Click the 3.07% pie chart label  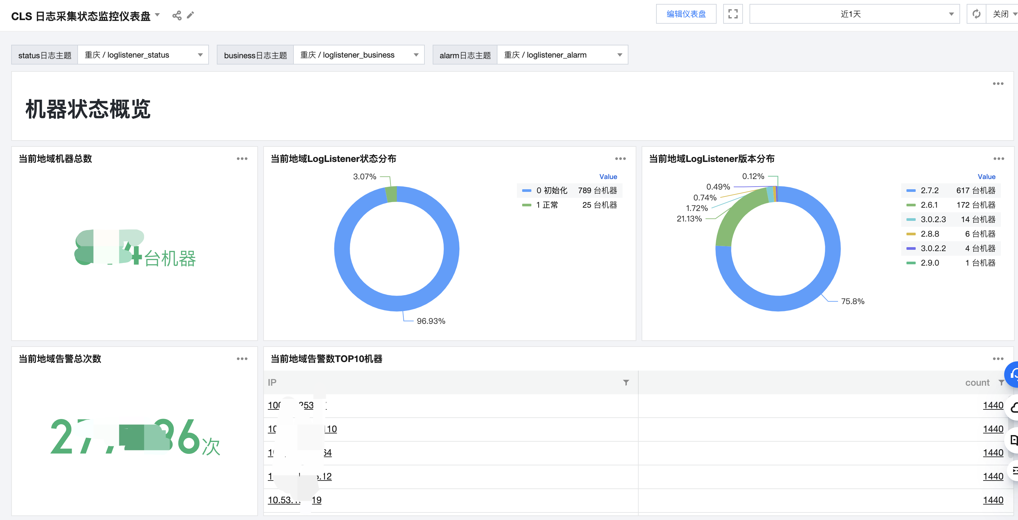pyautogui.click(x=364, y=177)
